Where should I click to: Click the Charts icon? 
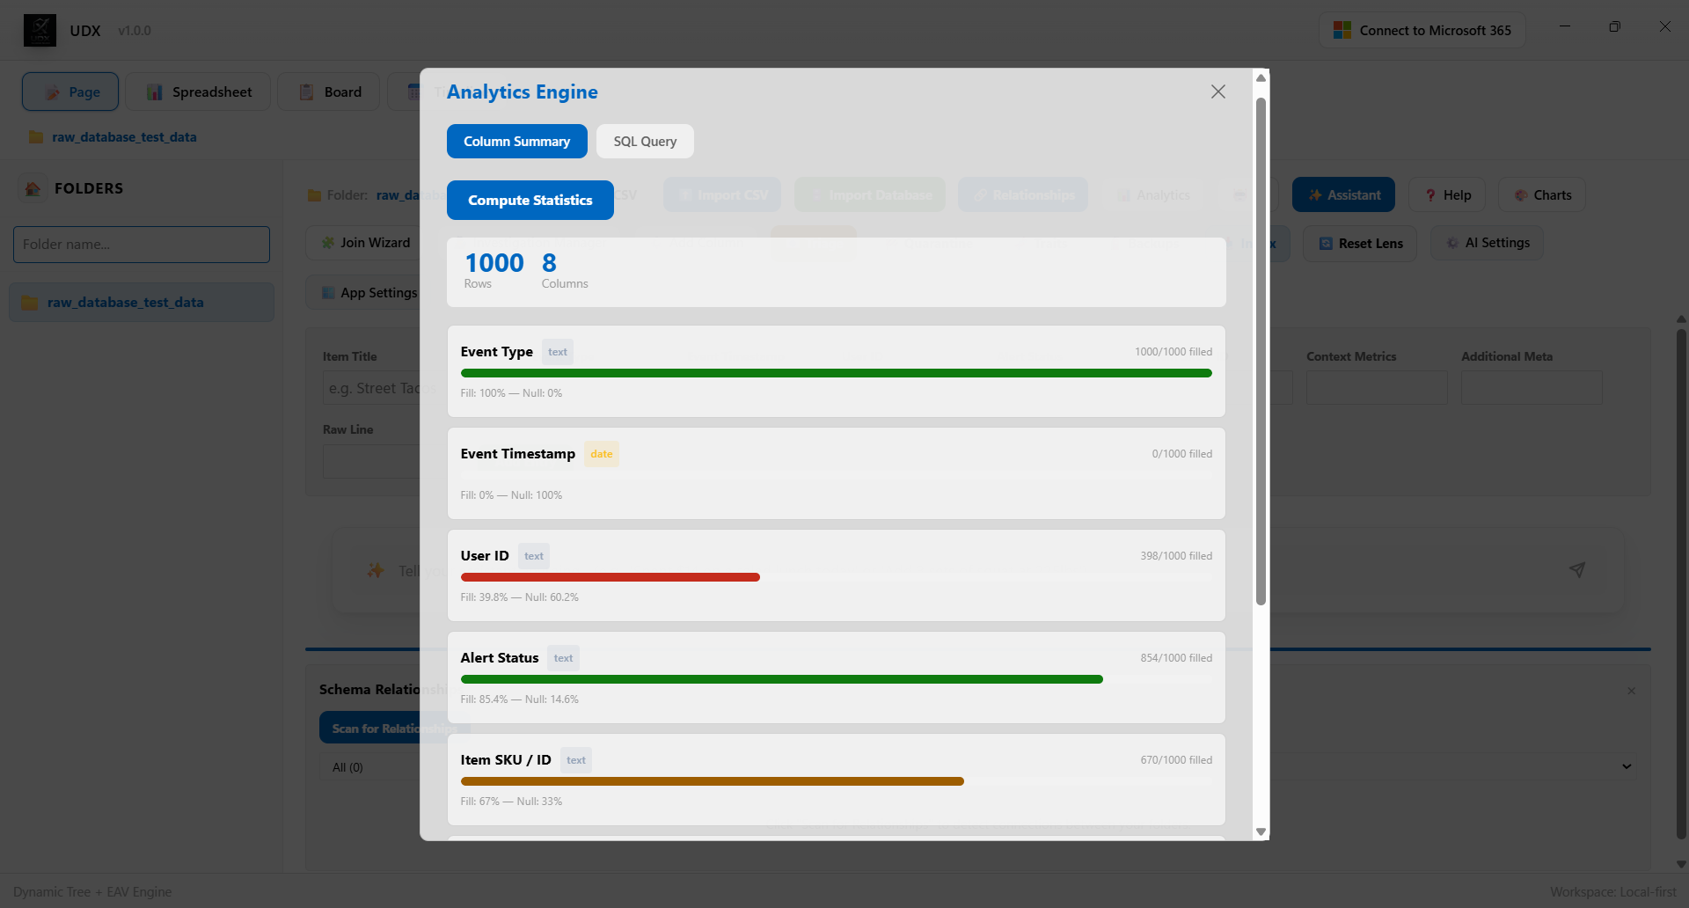[x=1521, y=195]
